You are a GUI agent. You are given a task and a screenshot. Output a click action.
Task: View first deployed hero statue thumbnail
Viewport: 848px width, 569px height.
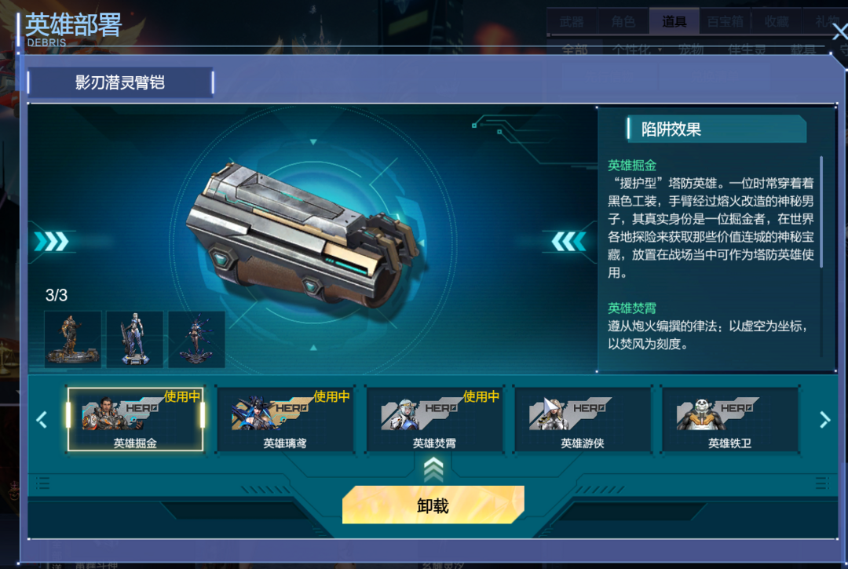coord(72,339)
